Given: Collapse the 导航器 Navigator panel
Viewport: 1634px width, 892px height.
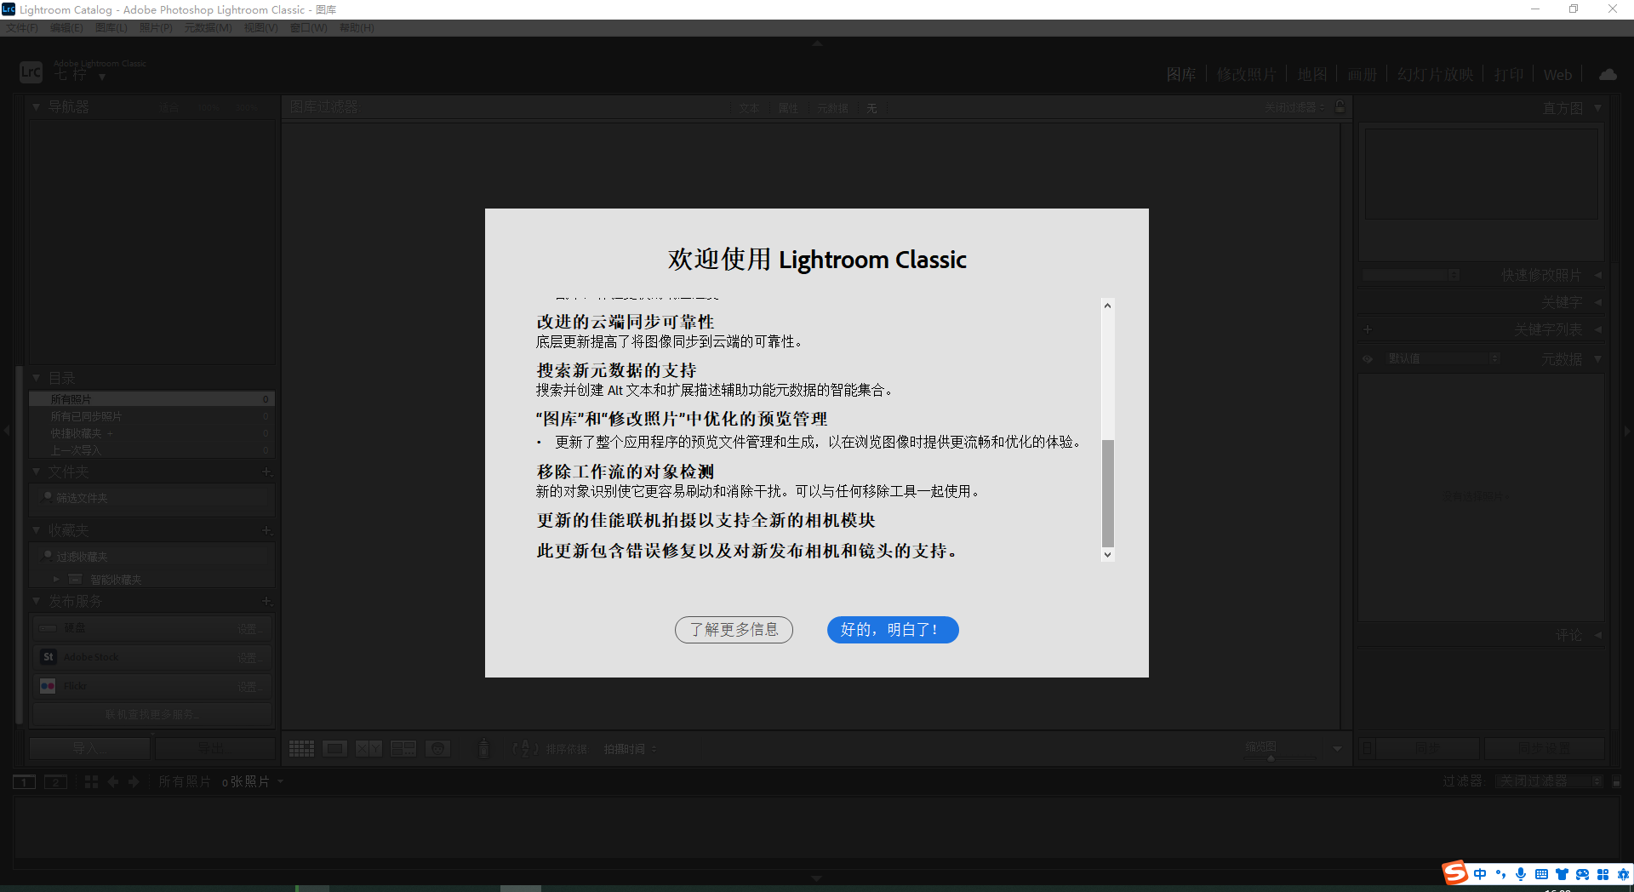Looking at the screenshot, I should pos(37,107).
